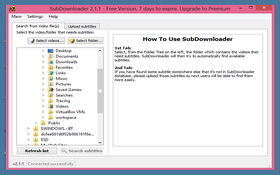Open the Settings menu
This screenshot has width=280, height=175.
tap(35, 17)
